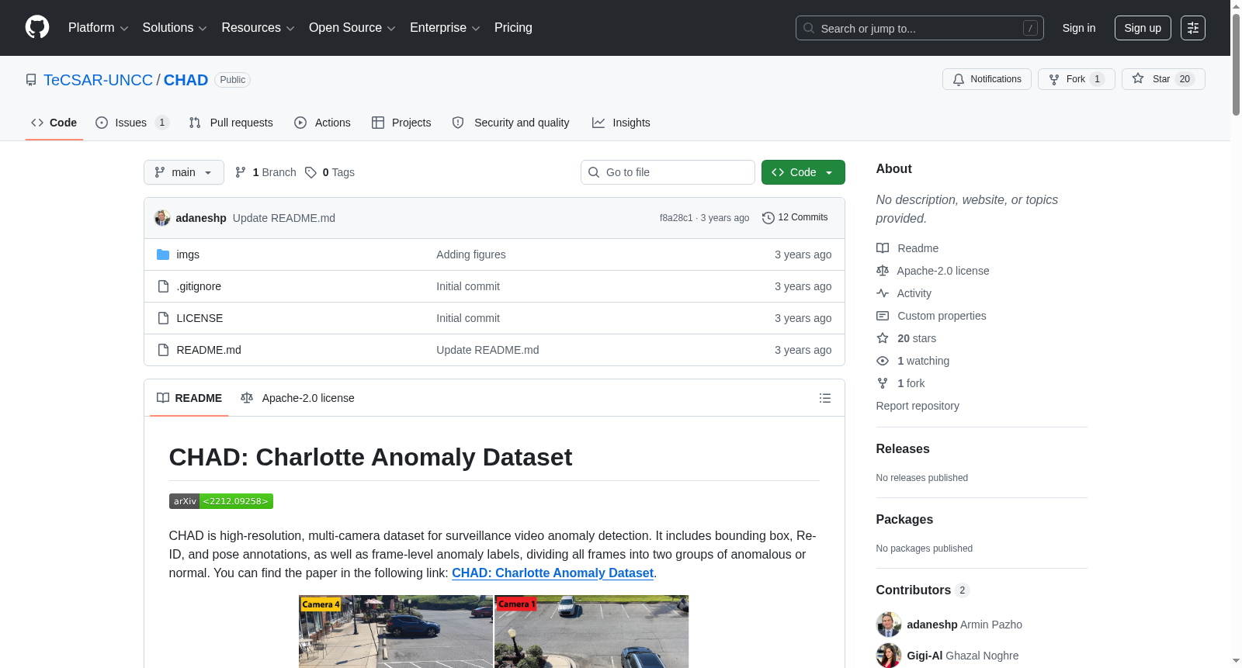This screenshot has height=668, width=1242.
Task: Click Report repository link
Action: [918, 406]
